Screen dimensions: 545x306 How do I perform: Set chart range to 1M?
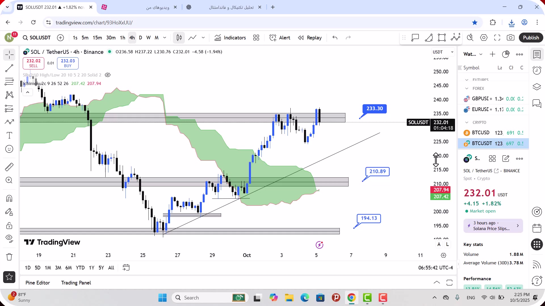tap(48, 268)
